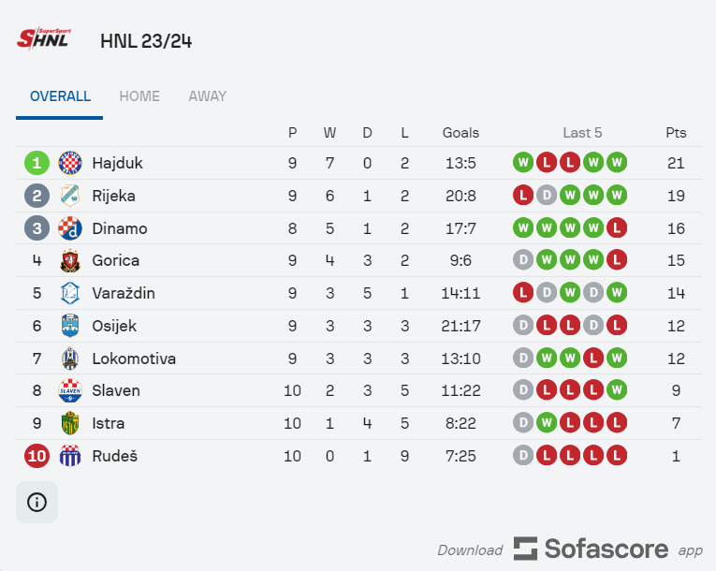Screen dimensions: 716x571
Task: Click the HNL 23/24 league title
Action: [146, 41]
